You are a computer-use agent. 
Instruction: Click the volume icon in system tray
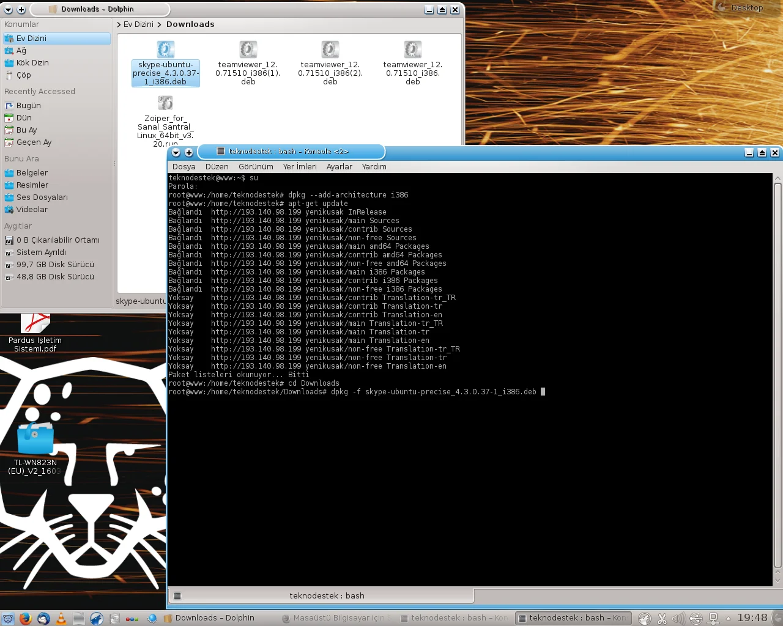(x=678, y=618)
